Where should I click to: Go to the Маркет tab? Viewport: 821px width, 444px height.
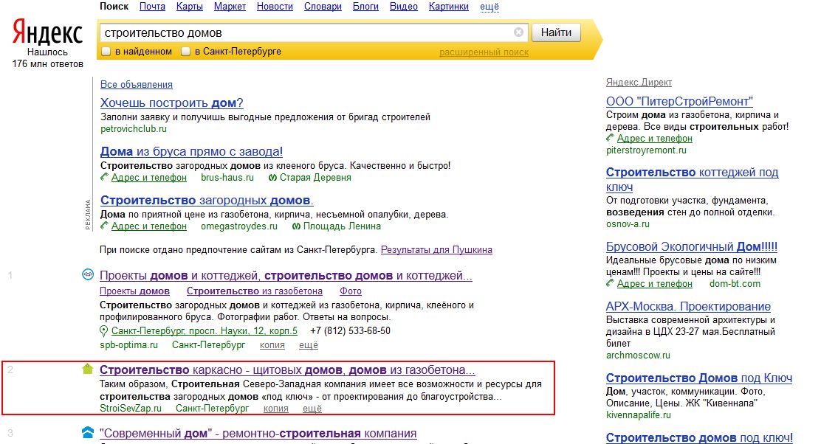(x=230, y=7)
